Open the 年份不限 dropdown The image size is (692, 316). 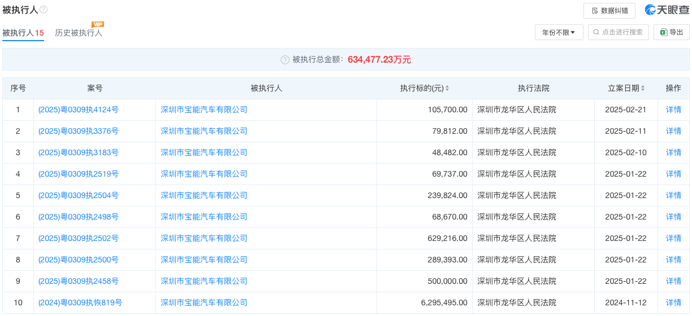pos(559,32)
